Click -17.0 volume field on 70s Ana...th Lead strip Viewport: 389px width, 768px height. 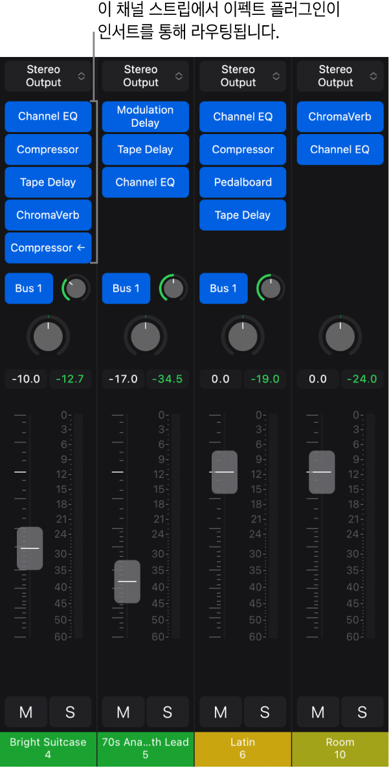click(x=124, y=379)
